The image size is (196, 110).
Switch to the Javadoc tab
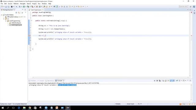[41, 81]
